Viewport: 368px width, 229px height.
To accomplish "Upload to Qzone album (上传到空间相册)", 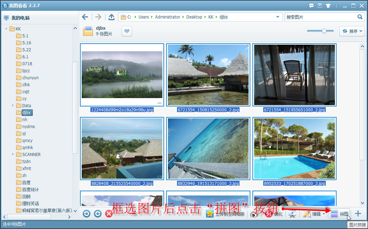I will click(x=225, y=214).
